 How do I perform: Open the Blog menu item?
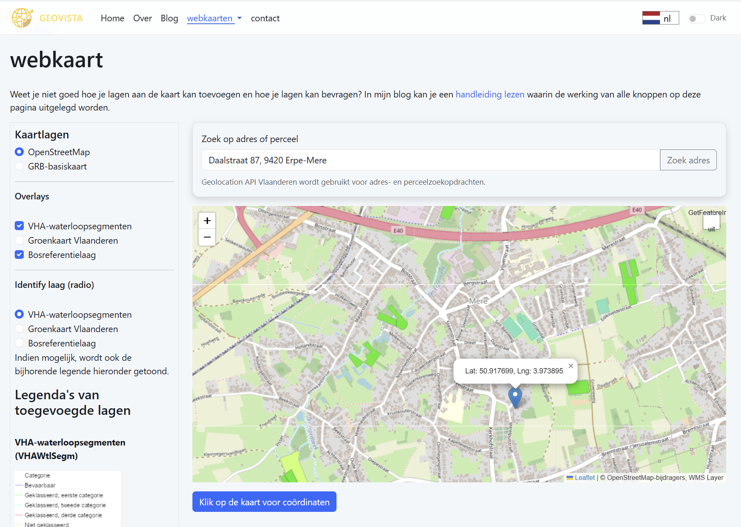[169, 18]
